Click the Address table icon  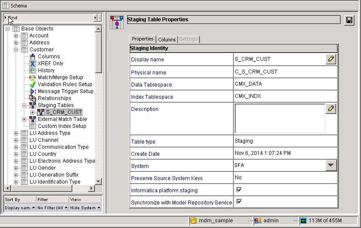[24, 43]
